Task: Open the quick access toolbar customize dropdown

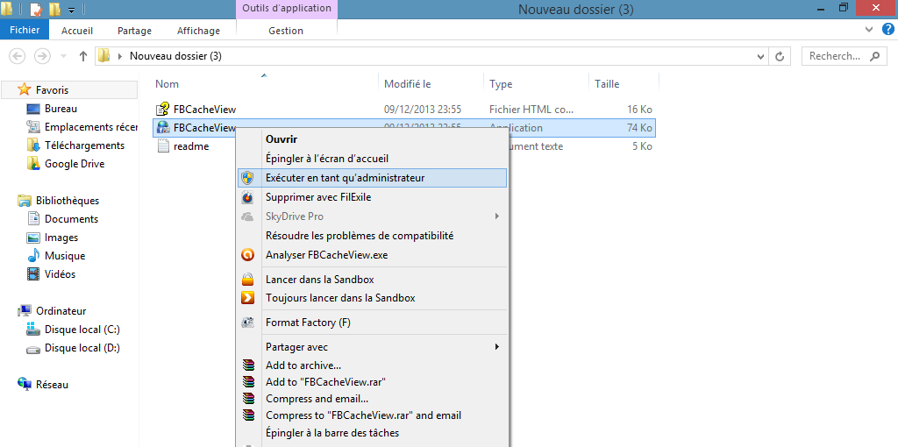Action: [72, 10]
